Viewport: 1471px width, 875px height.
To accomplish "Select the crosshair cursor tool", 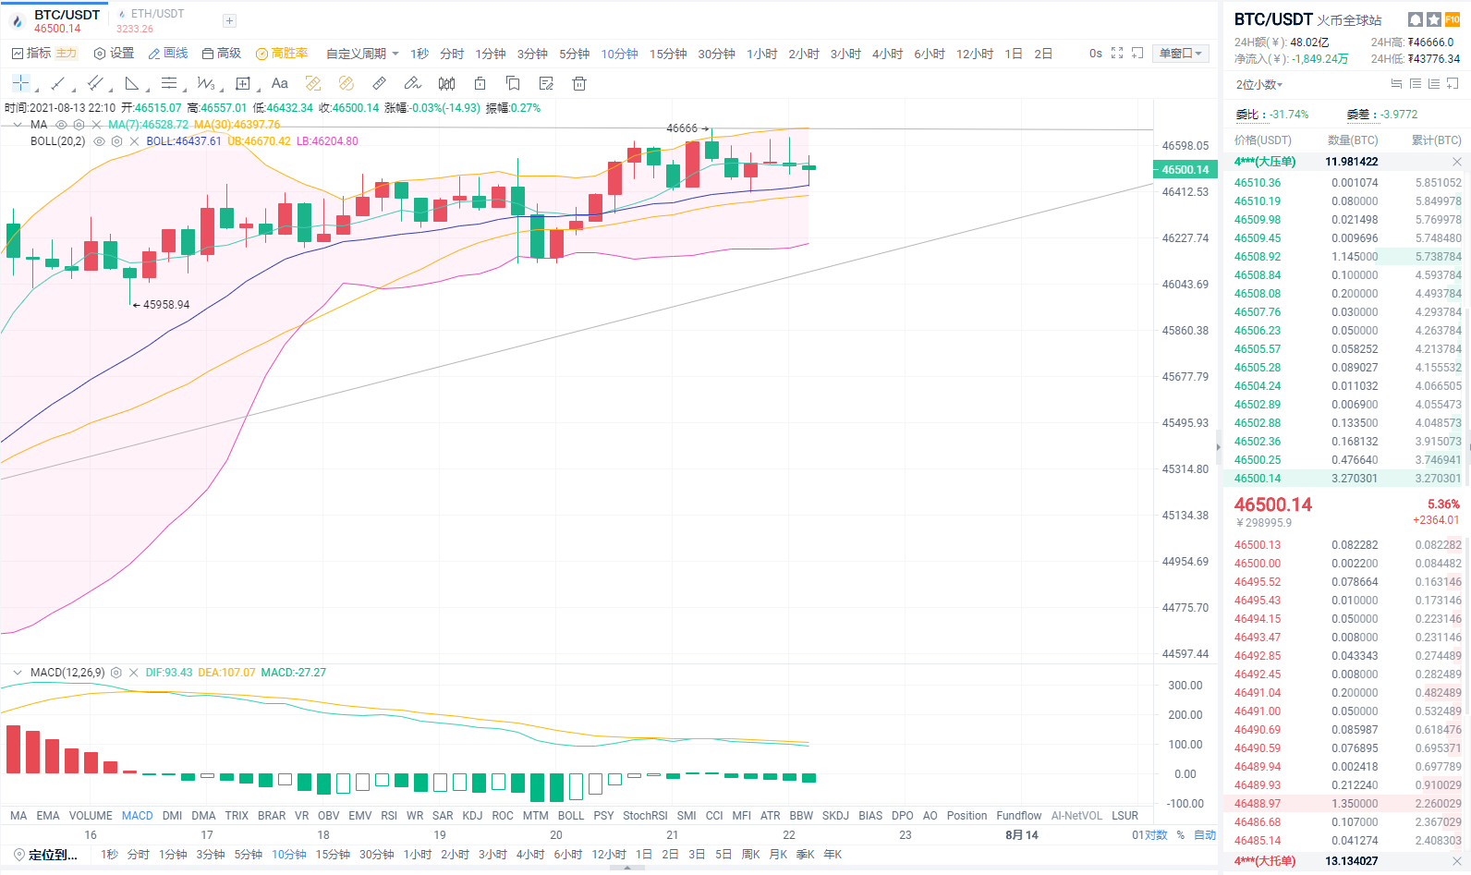I will (20, 83).
